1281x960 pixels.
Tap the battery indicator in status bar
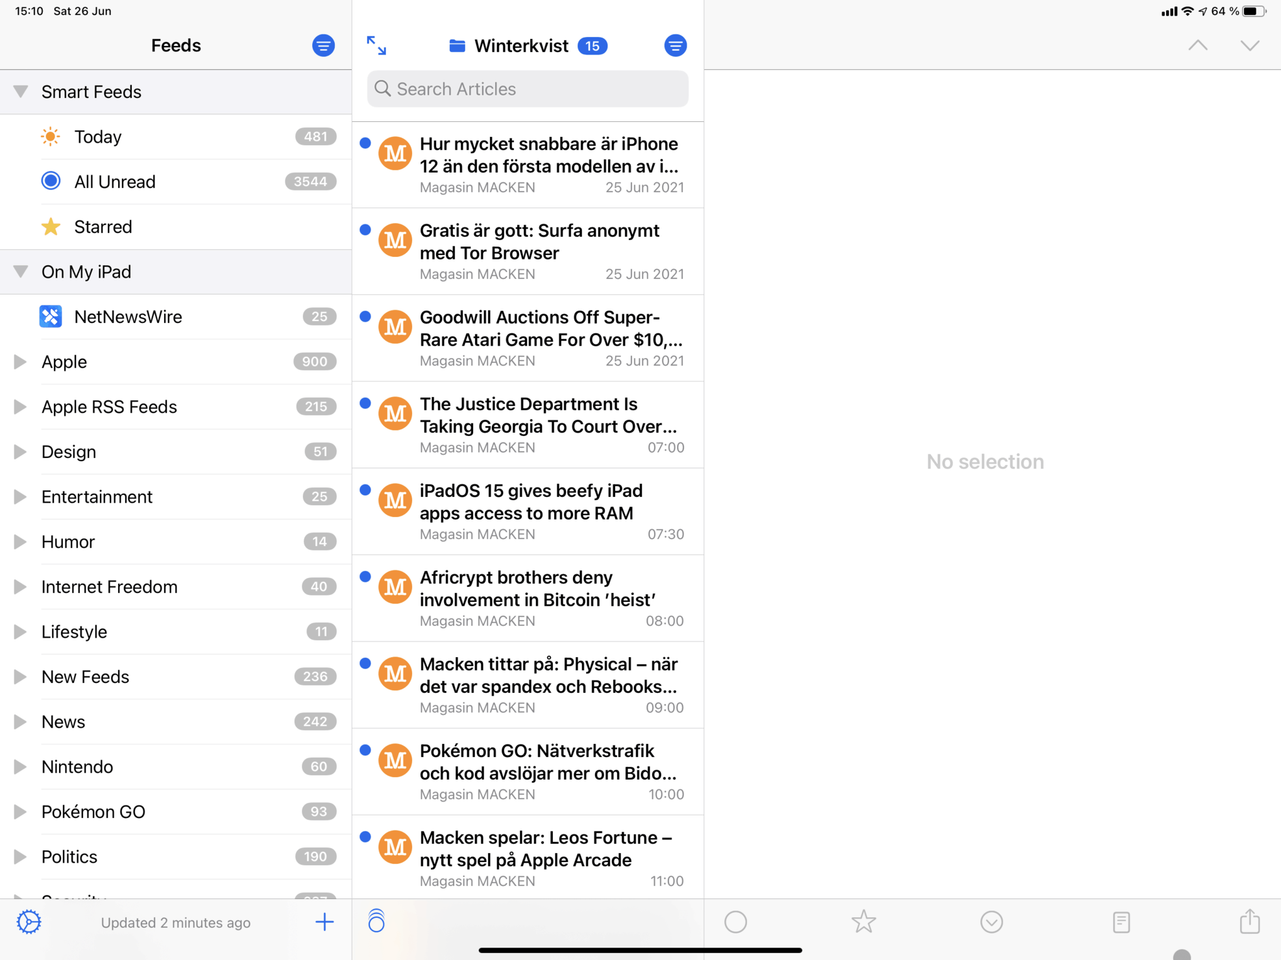1254,11
